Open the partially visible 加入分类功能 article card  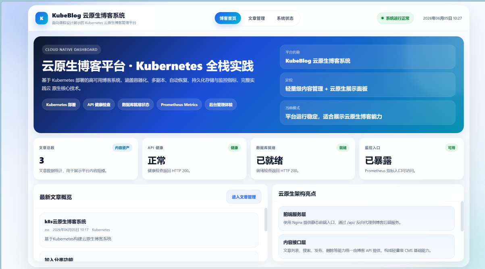[149, 256]
